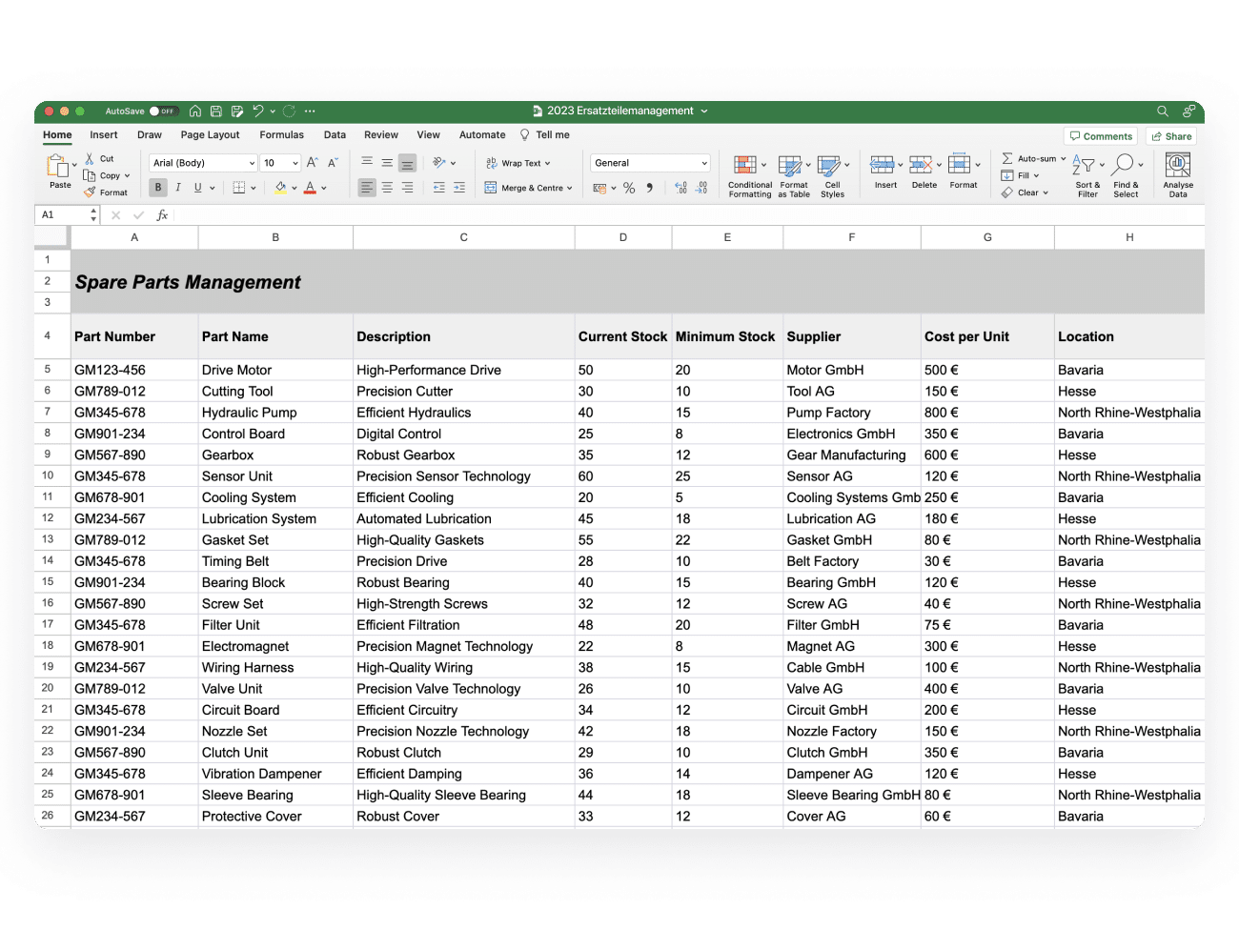Screen dimensions: 1239x930
Task: Click the Tell me search
Action: (x=545, y=135)
